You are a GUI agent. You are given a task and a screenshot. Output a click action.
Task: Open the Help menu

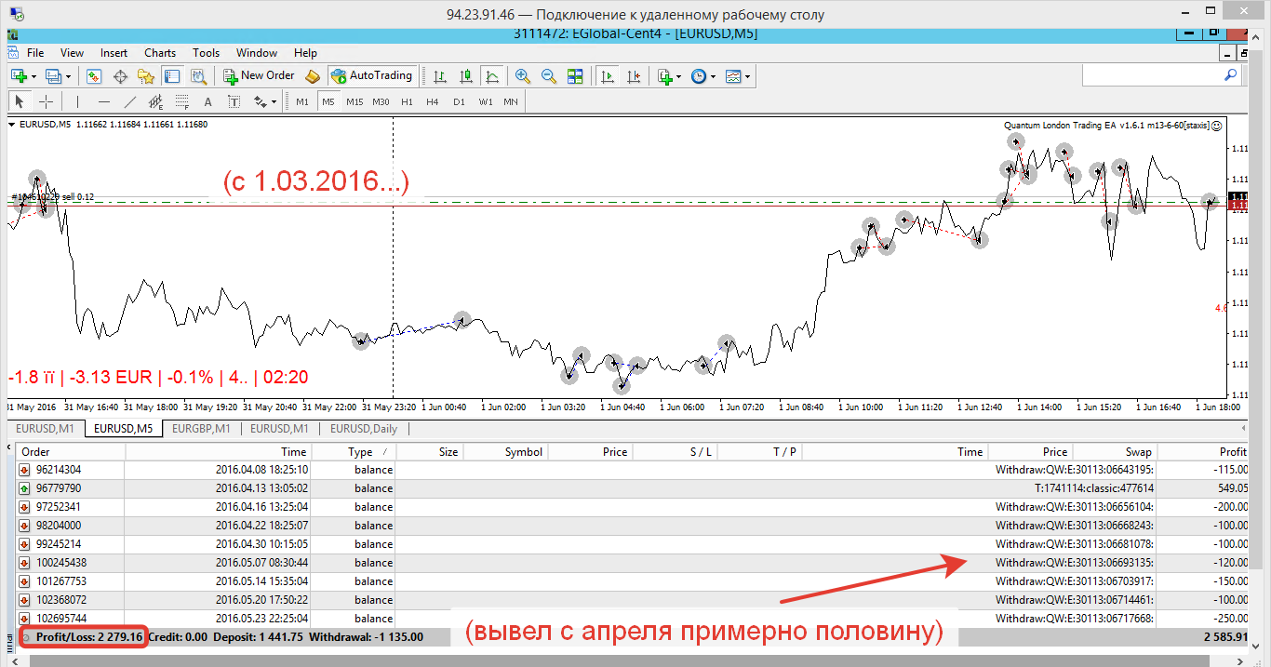tap(305, 53)
